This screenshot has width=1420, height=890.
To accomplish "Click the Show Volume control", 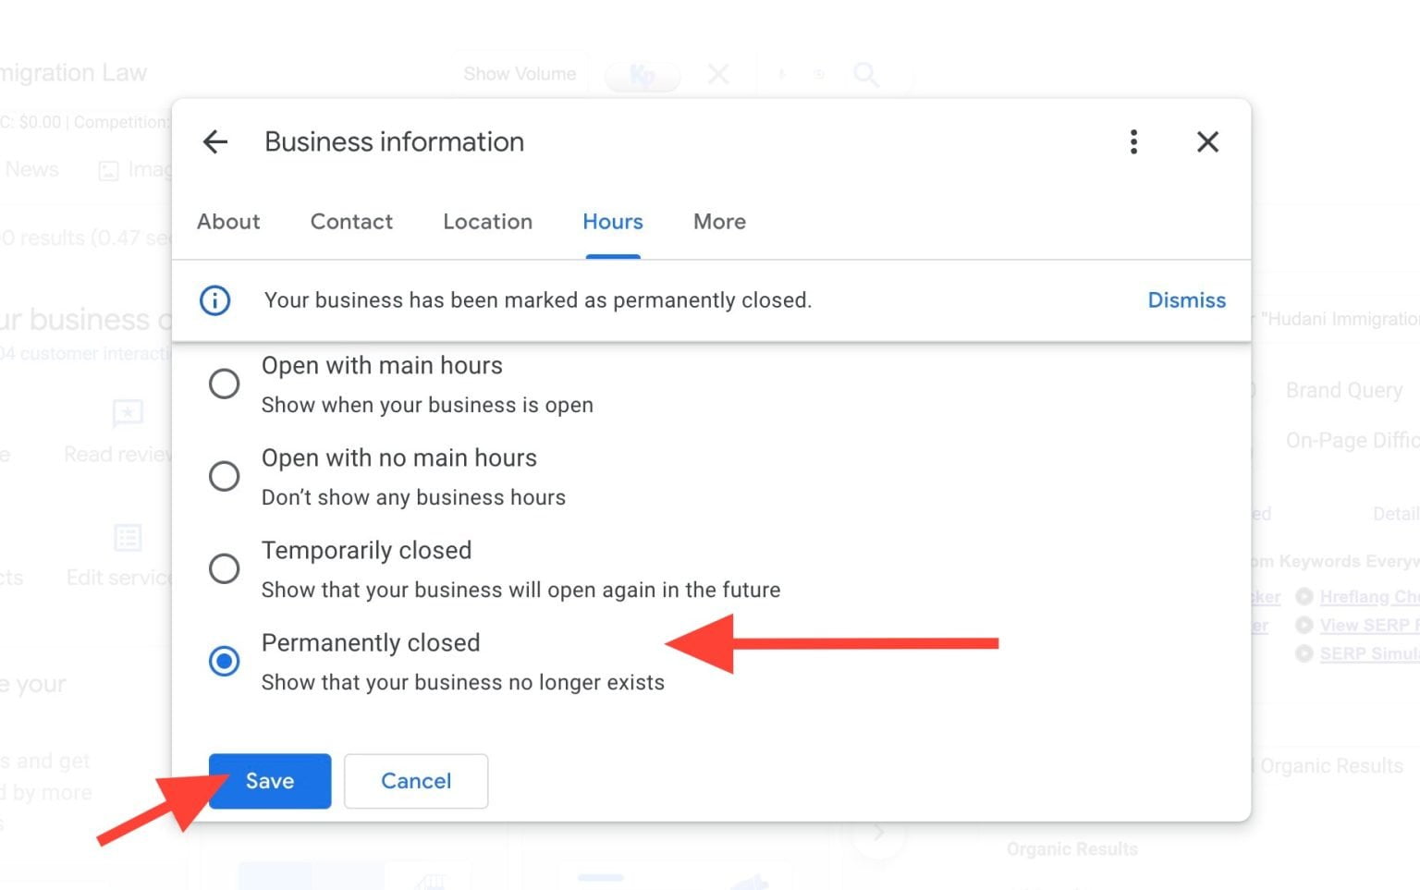I will coord(520,75).
